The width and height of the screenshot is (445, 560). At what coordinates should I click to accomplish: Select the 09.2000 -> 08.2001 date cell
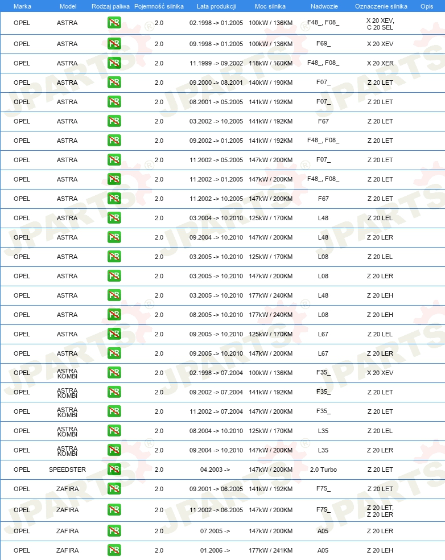[216, 83]
